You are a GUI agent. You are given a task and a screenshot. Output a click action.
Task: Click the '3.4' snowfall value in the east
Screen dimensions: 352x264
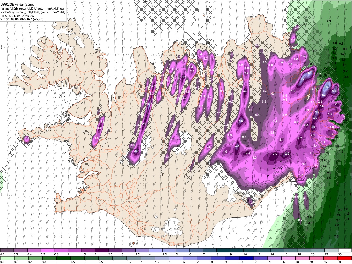pos(313,127)
